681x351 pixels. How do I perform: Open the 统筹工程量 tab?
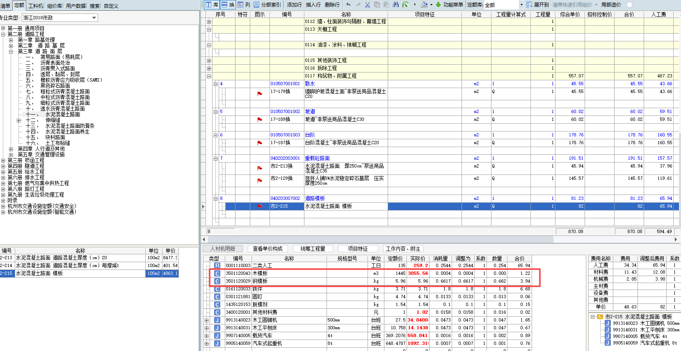coord(313,249)
